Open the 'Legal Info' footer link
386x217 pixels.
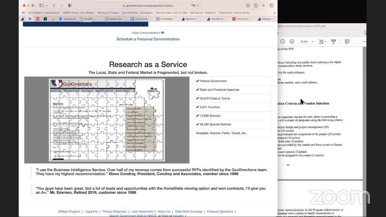(x=91, y=212)
